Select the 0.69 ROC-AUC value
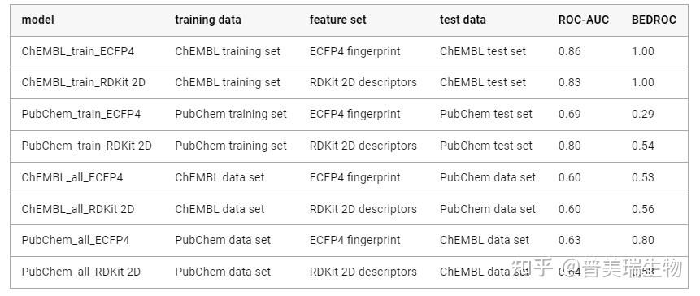The height and width of the screenshot is (296, 700). [570, 115]
